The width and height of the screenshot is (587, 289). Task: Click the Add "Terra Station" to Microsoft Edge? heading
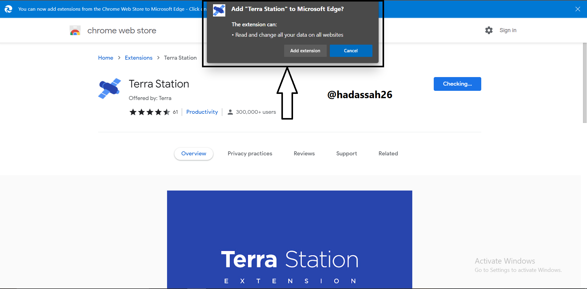(288, 9)
